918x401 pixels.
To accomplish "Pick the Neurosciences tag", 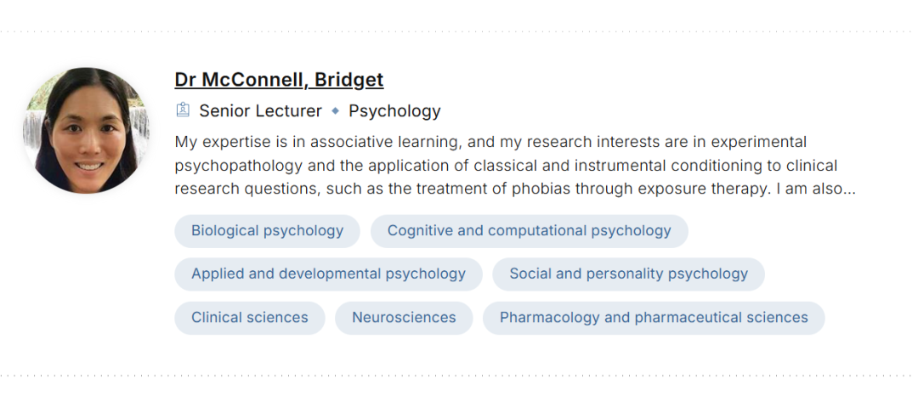I will (x=404, y=318).
